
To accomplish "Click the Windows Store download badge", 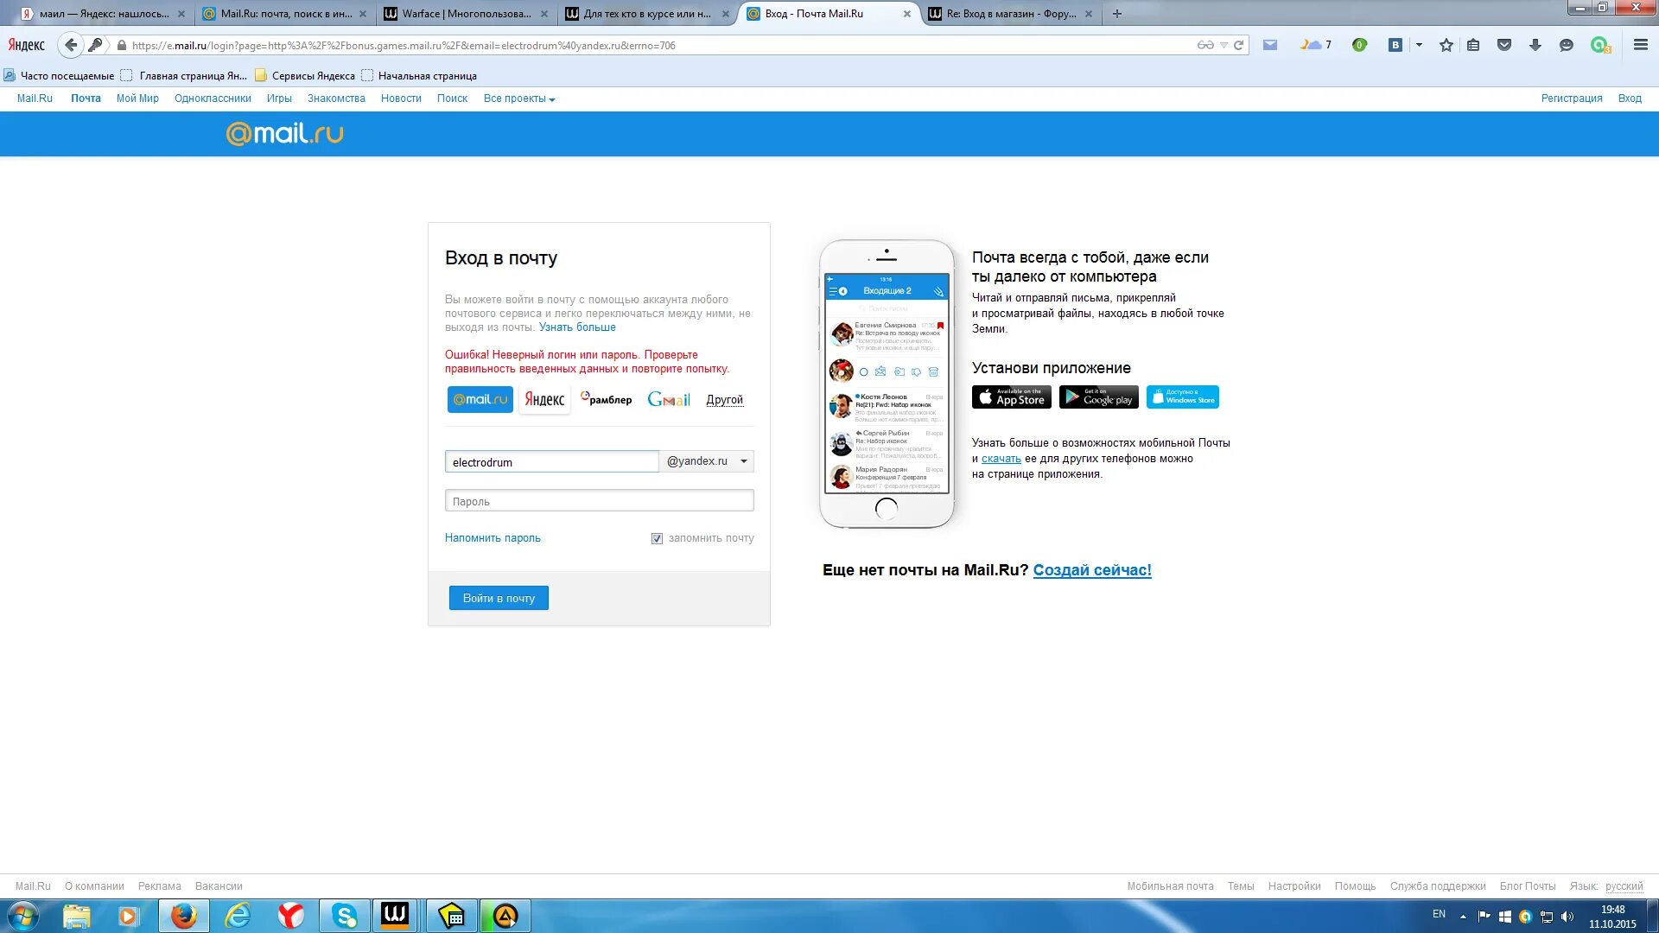I will coord(1183,397).
